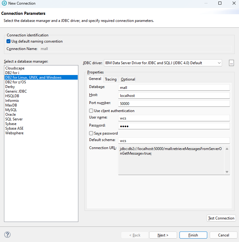Click the Finish button
The width and height of the screenshot is (239, 242).
(193, 235)
